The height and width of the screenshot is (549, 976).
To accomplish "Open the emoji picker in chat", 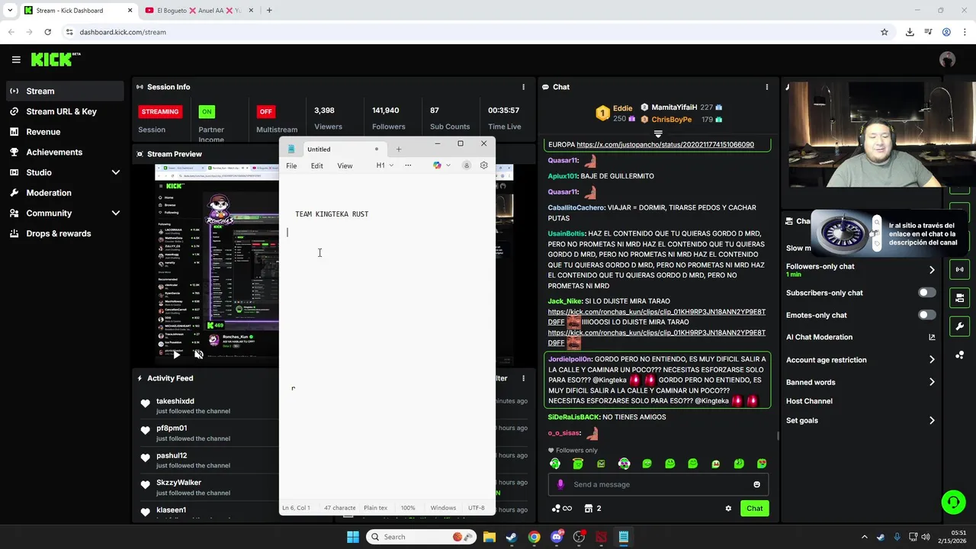I will (756, 484).
